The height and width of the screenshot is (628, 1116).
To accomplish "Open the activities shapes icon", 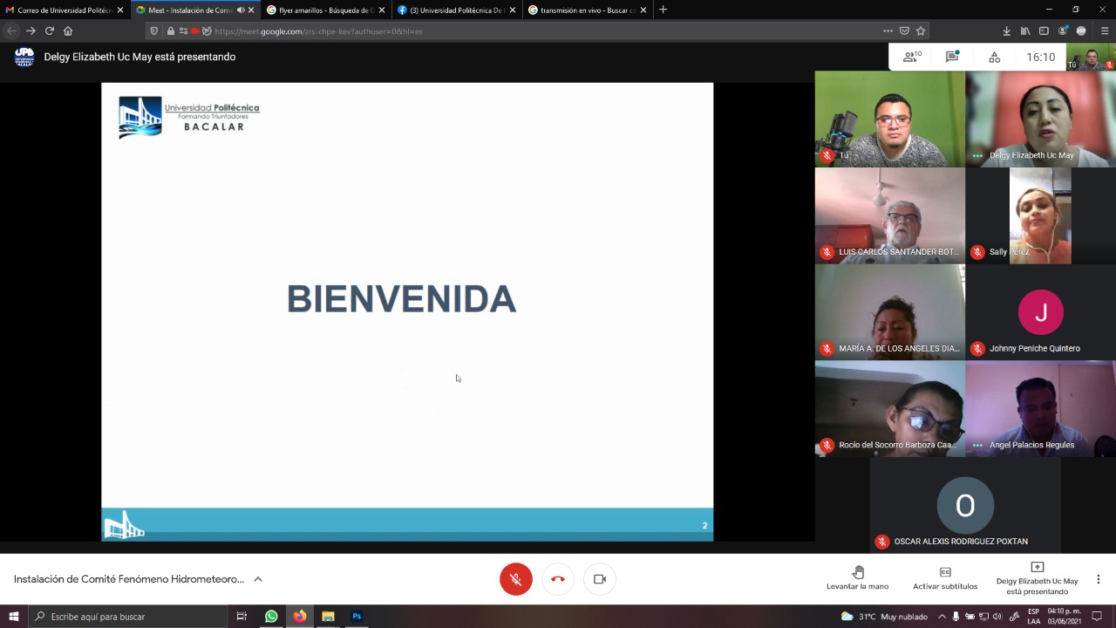I will (995, 57).
